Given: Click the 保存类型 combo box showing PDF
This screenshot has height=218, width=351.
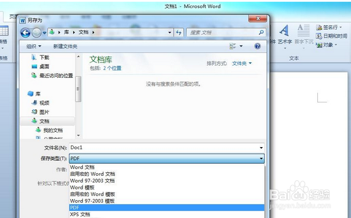Looking at the screenshot, I should [167, 158].
